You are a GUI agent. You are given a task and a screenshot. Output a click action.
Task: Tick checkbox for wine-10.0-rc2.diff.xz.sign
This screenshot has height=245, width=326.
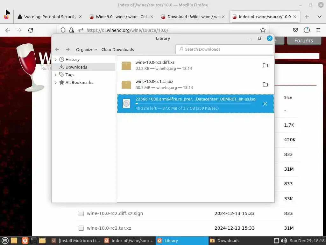(81, 213)
